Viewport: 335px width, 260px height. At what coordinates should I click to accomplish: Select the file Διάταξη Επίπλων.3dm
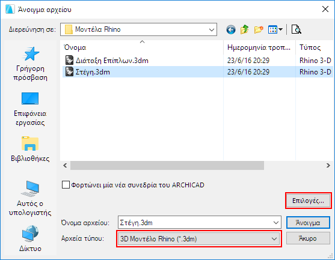(x=112, y=61)
